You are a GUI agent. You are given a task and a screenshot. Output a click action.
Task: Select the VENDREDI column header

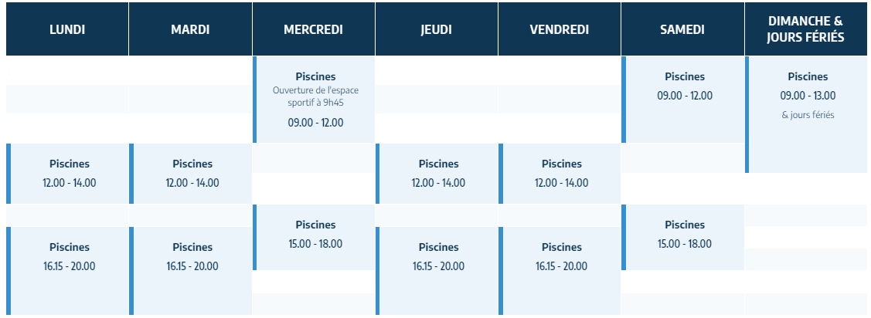tap(560, 29)
